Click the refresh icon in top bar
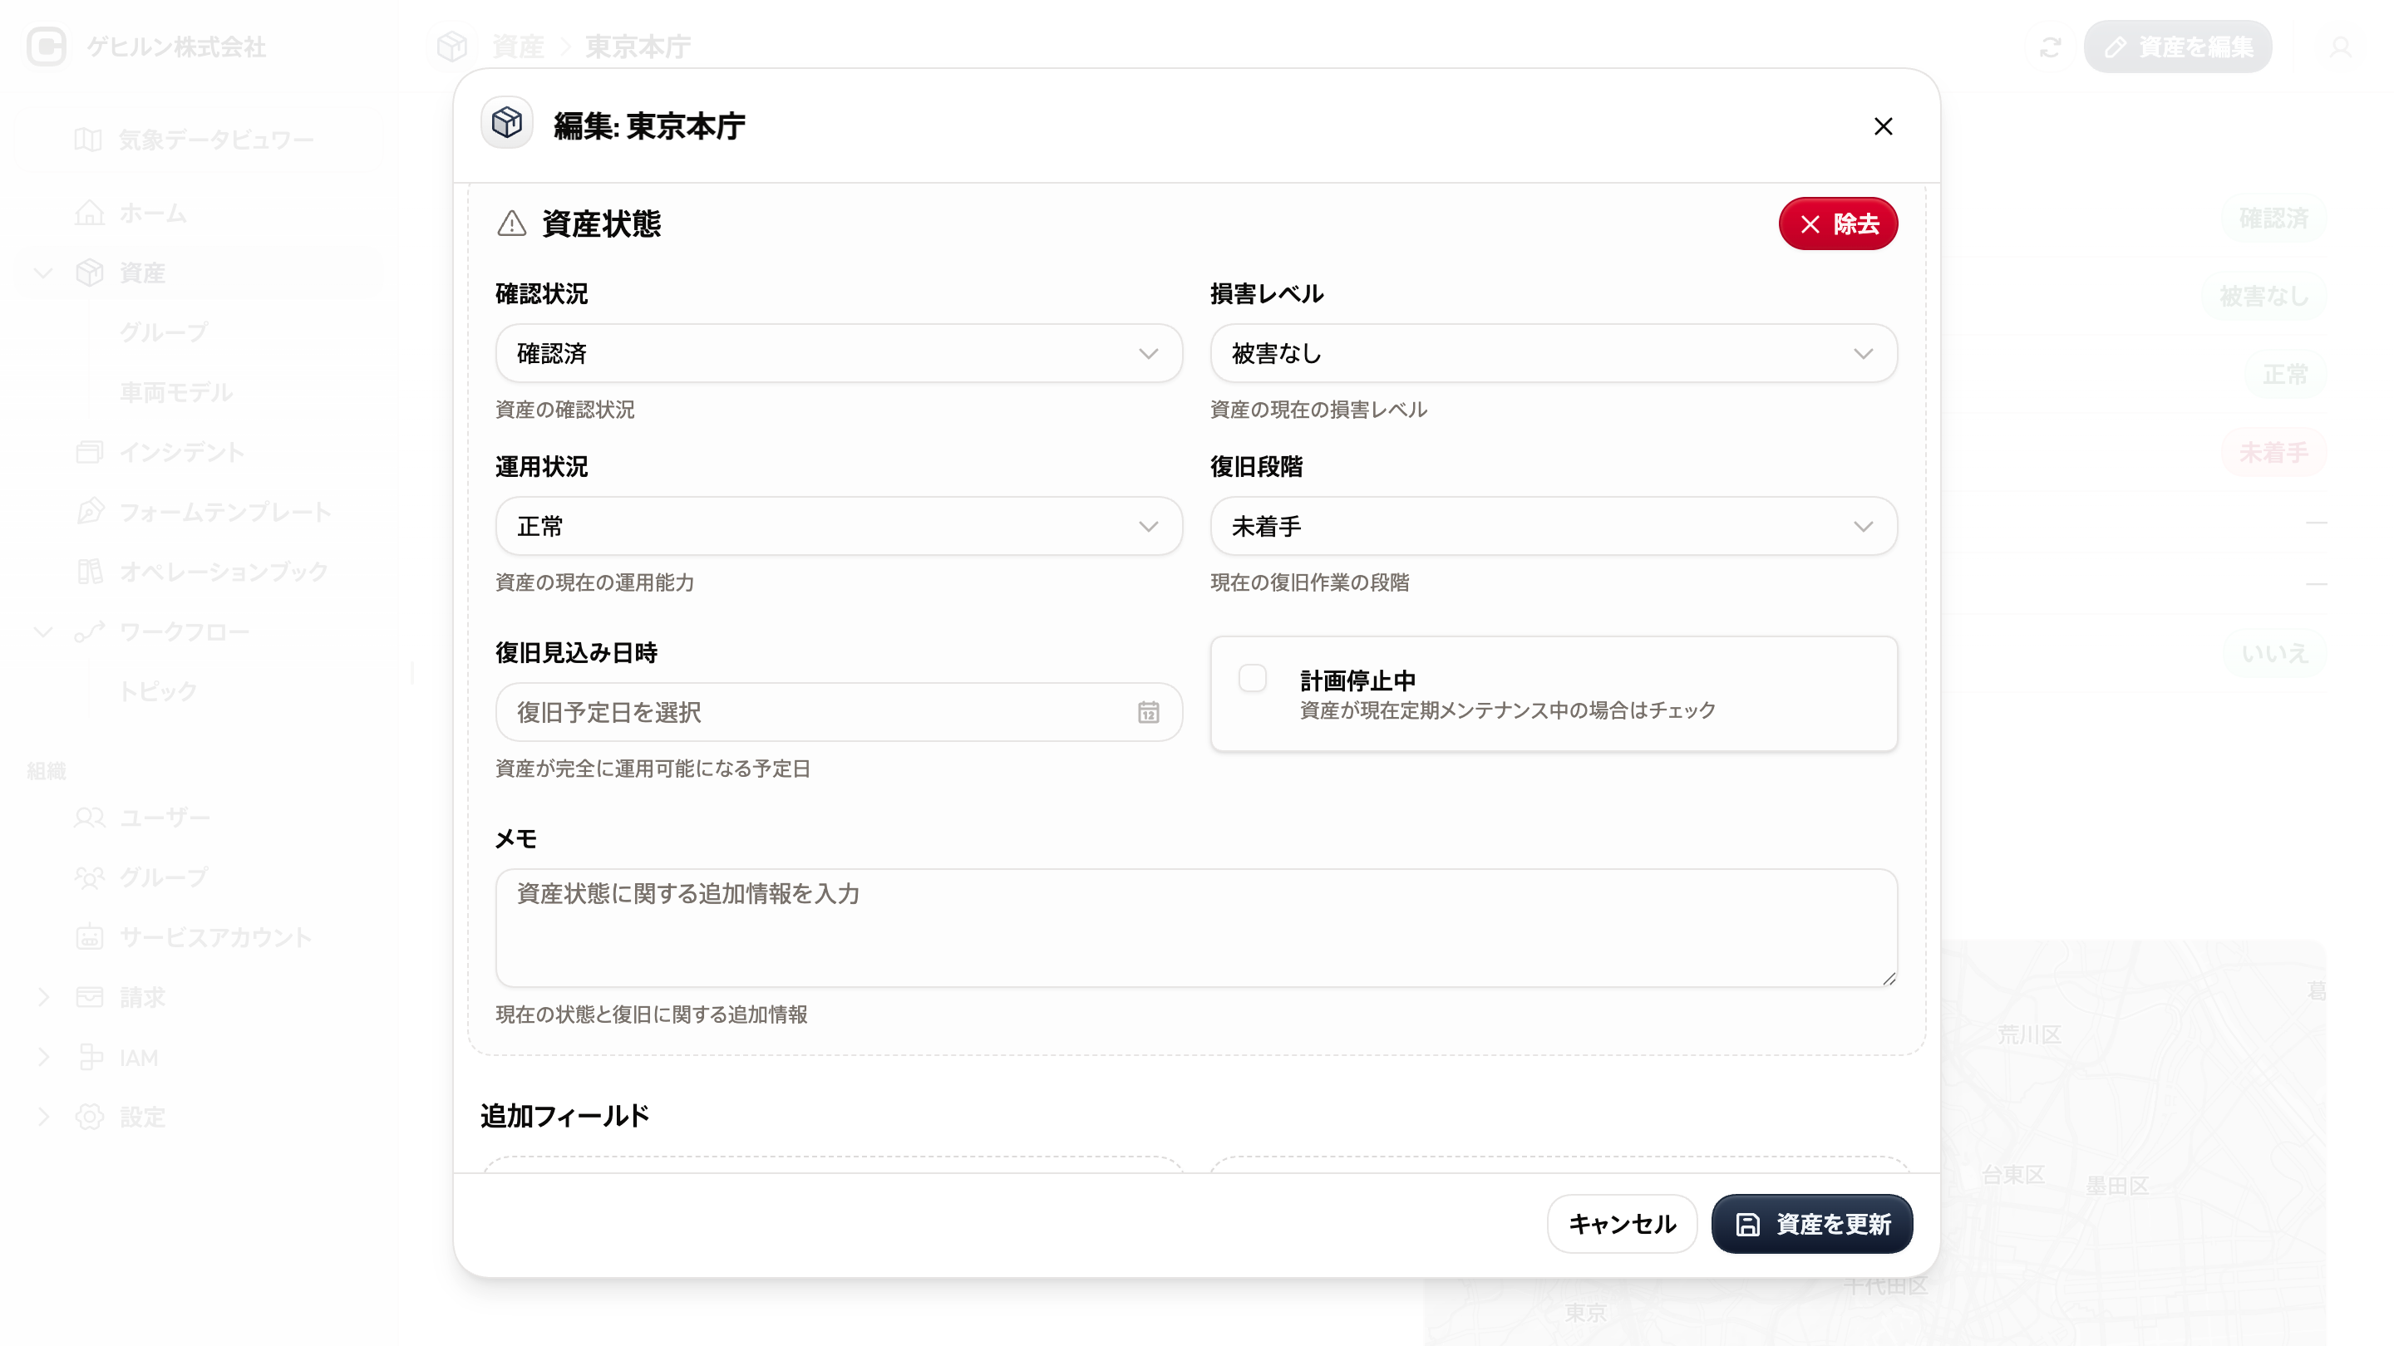The image size is (2394, 1346). click(x=2050, y=47)
